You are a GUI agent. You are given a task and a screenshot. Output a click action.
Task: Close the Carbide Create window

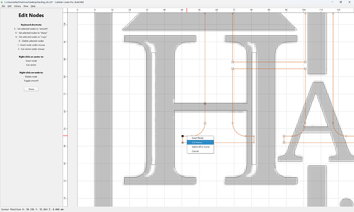[349, 2]
